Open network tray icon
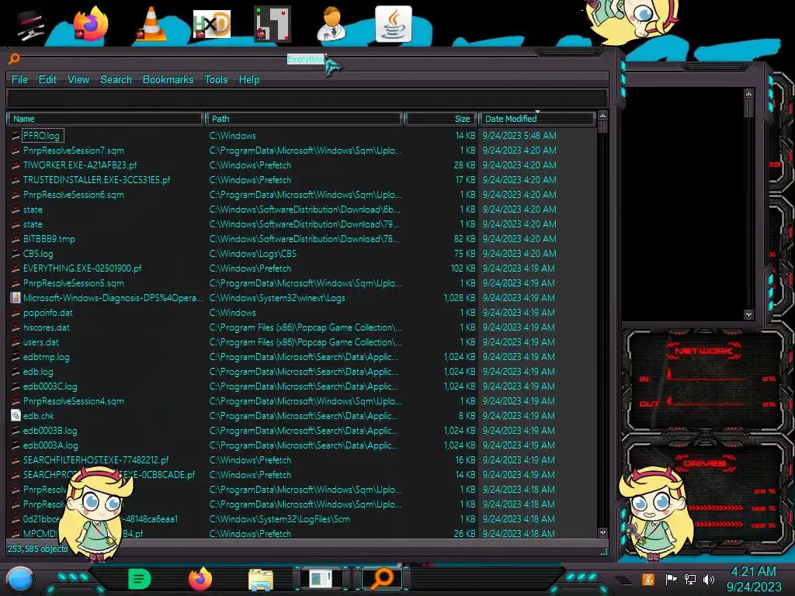Viewport: 795px width, 596px height. click(x=690, y=579)
